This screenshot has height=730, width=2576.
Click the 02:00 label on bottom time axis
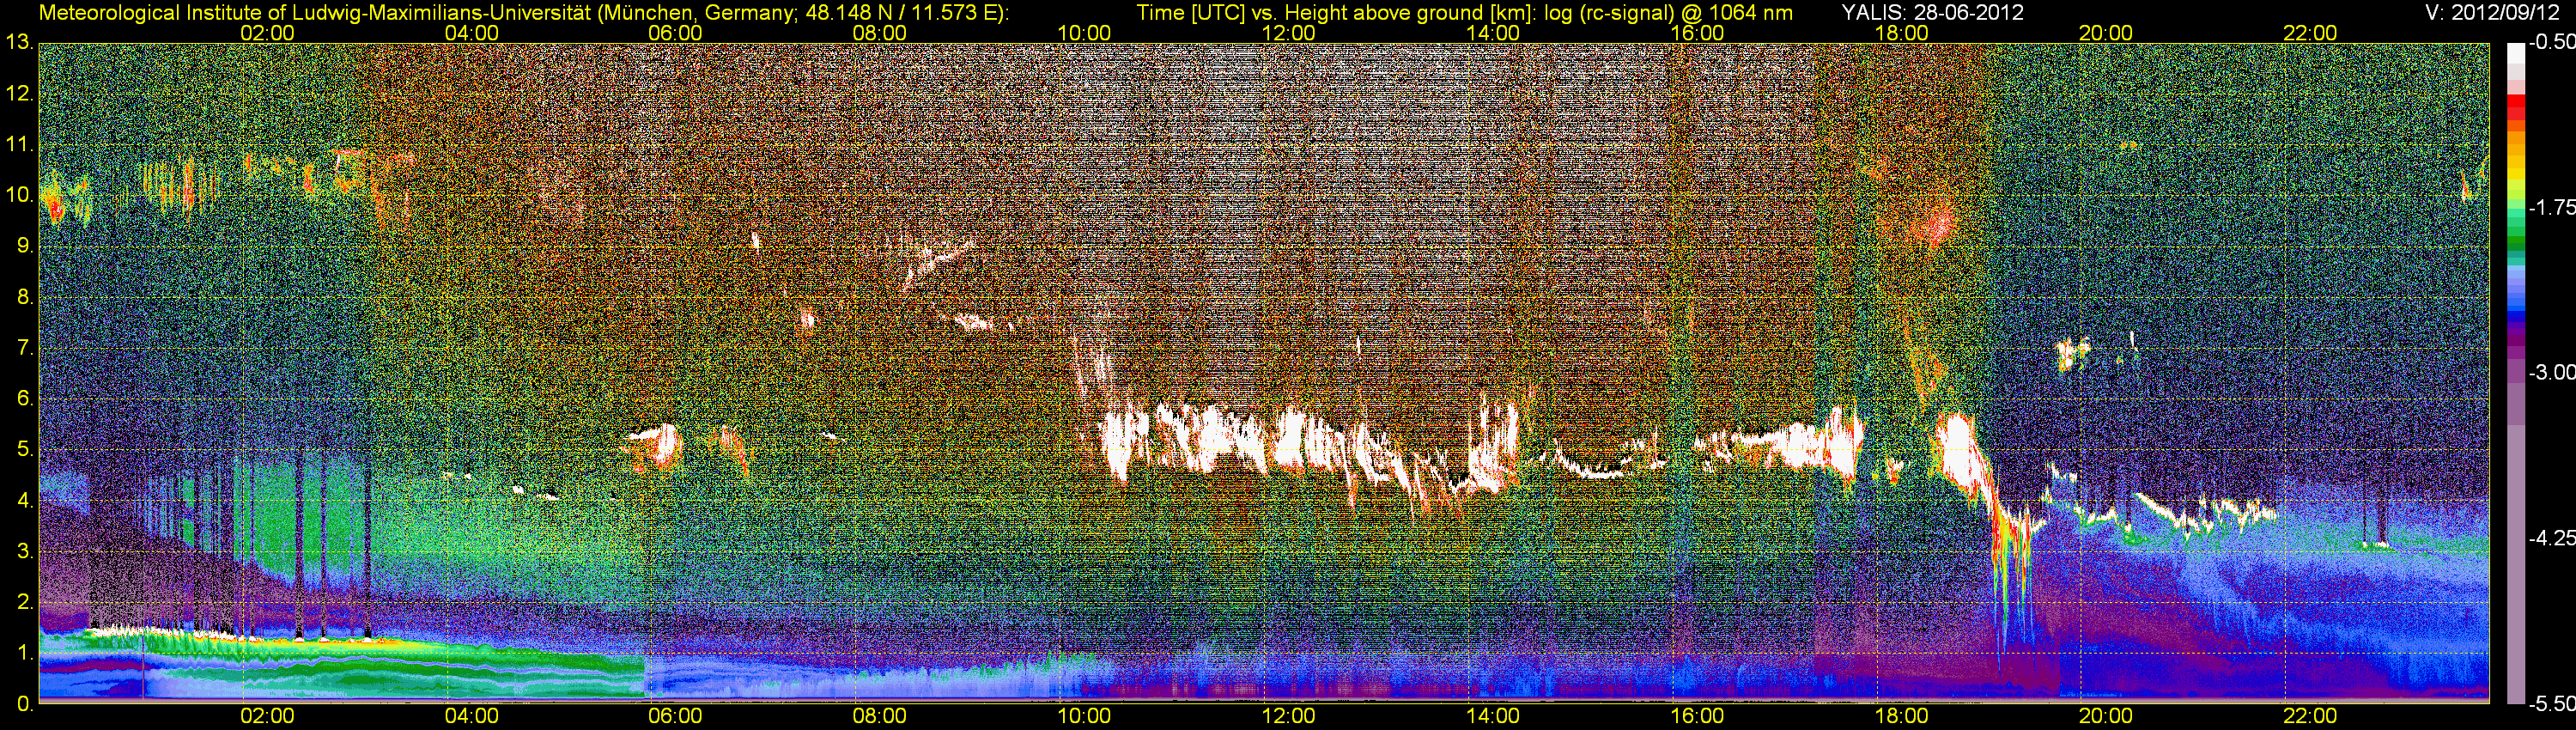[267, 717]
